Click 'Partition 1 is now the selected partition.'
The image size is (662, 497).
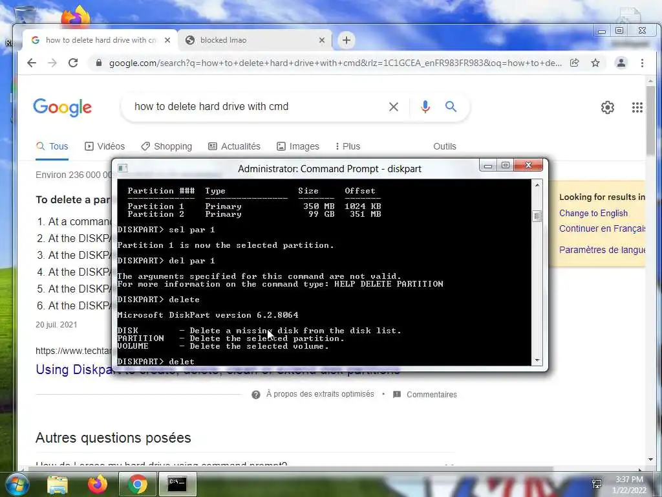coord(226,245)
